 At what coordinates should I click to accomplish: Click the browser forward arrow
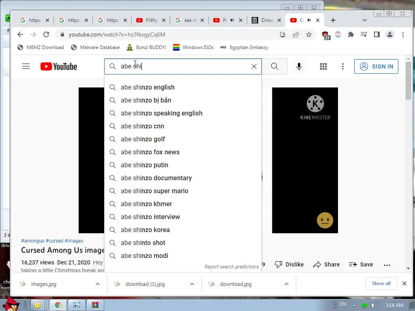coord(33,34)
